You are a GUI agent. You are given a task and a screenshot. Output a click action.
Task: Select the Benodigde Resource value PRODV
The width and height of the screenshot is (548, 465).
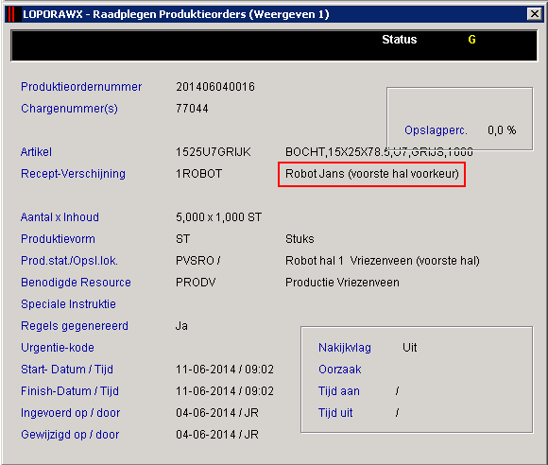pyautogui.click(x=196, y=283)
